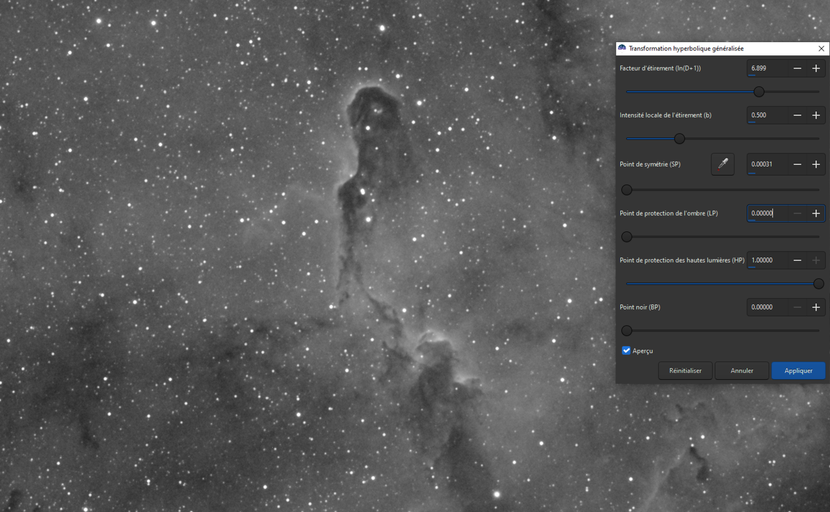This screenshot has height=512, width=830.
Task: Focus the local intensity field showing 0.500
Action: pyautogui.click(x=767, y=115)
